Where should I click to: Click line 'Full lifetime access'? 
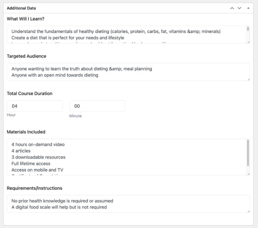pyautogui.click(x=31, y=164)
